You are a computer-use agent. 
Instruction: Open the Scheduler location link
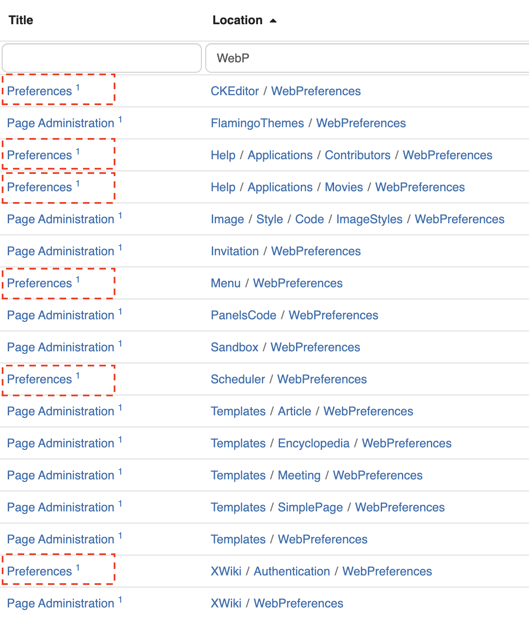click(238, 379)
